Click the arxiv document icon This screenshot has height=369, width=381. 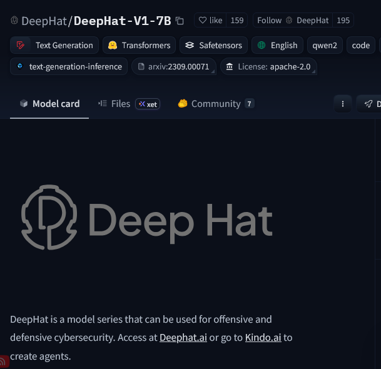(x=141, y=66)
